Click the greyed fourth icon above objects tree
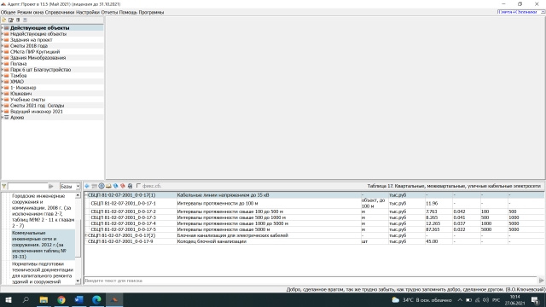This screenshot has width=546, height=307. [x=25, y=20]
